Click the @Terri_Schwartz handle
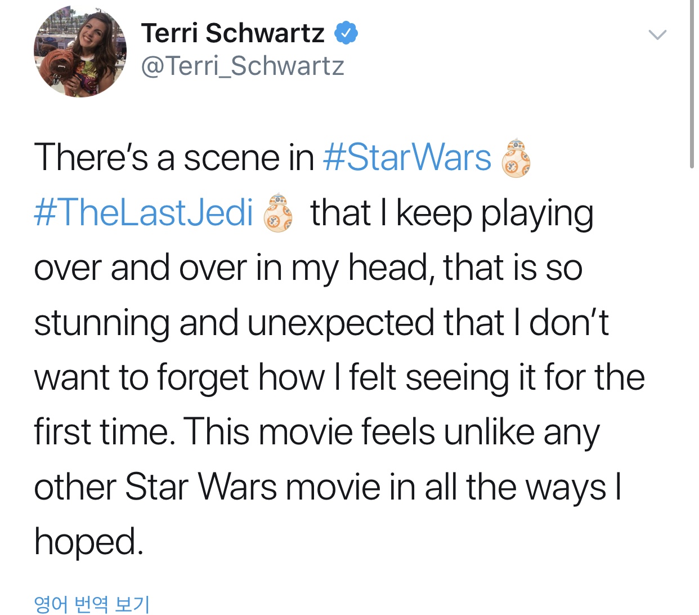Screen dimensions: 699x615 242,66
